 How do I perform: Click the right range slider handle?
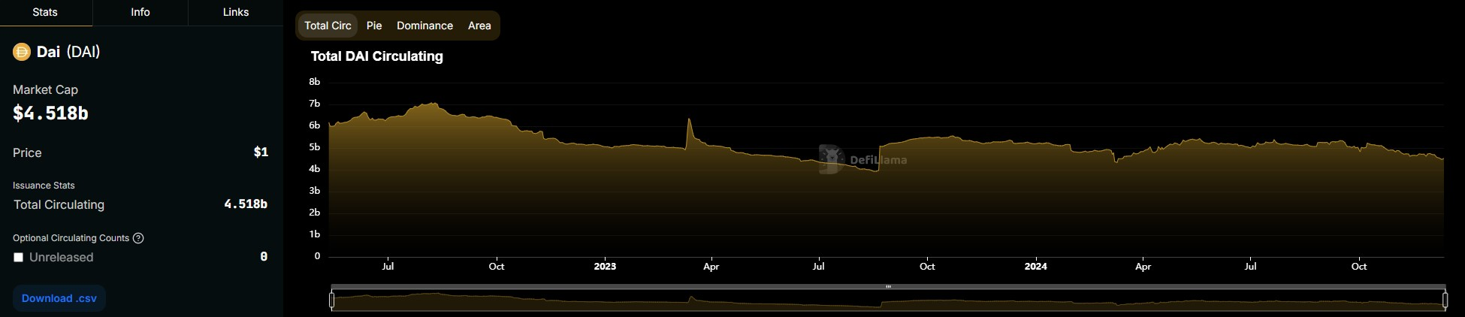[1445, 300]
